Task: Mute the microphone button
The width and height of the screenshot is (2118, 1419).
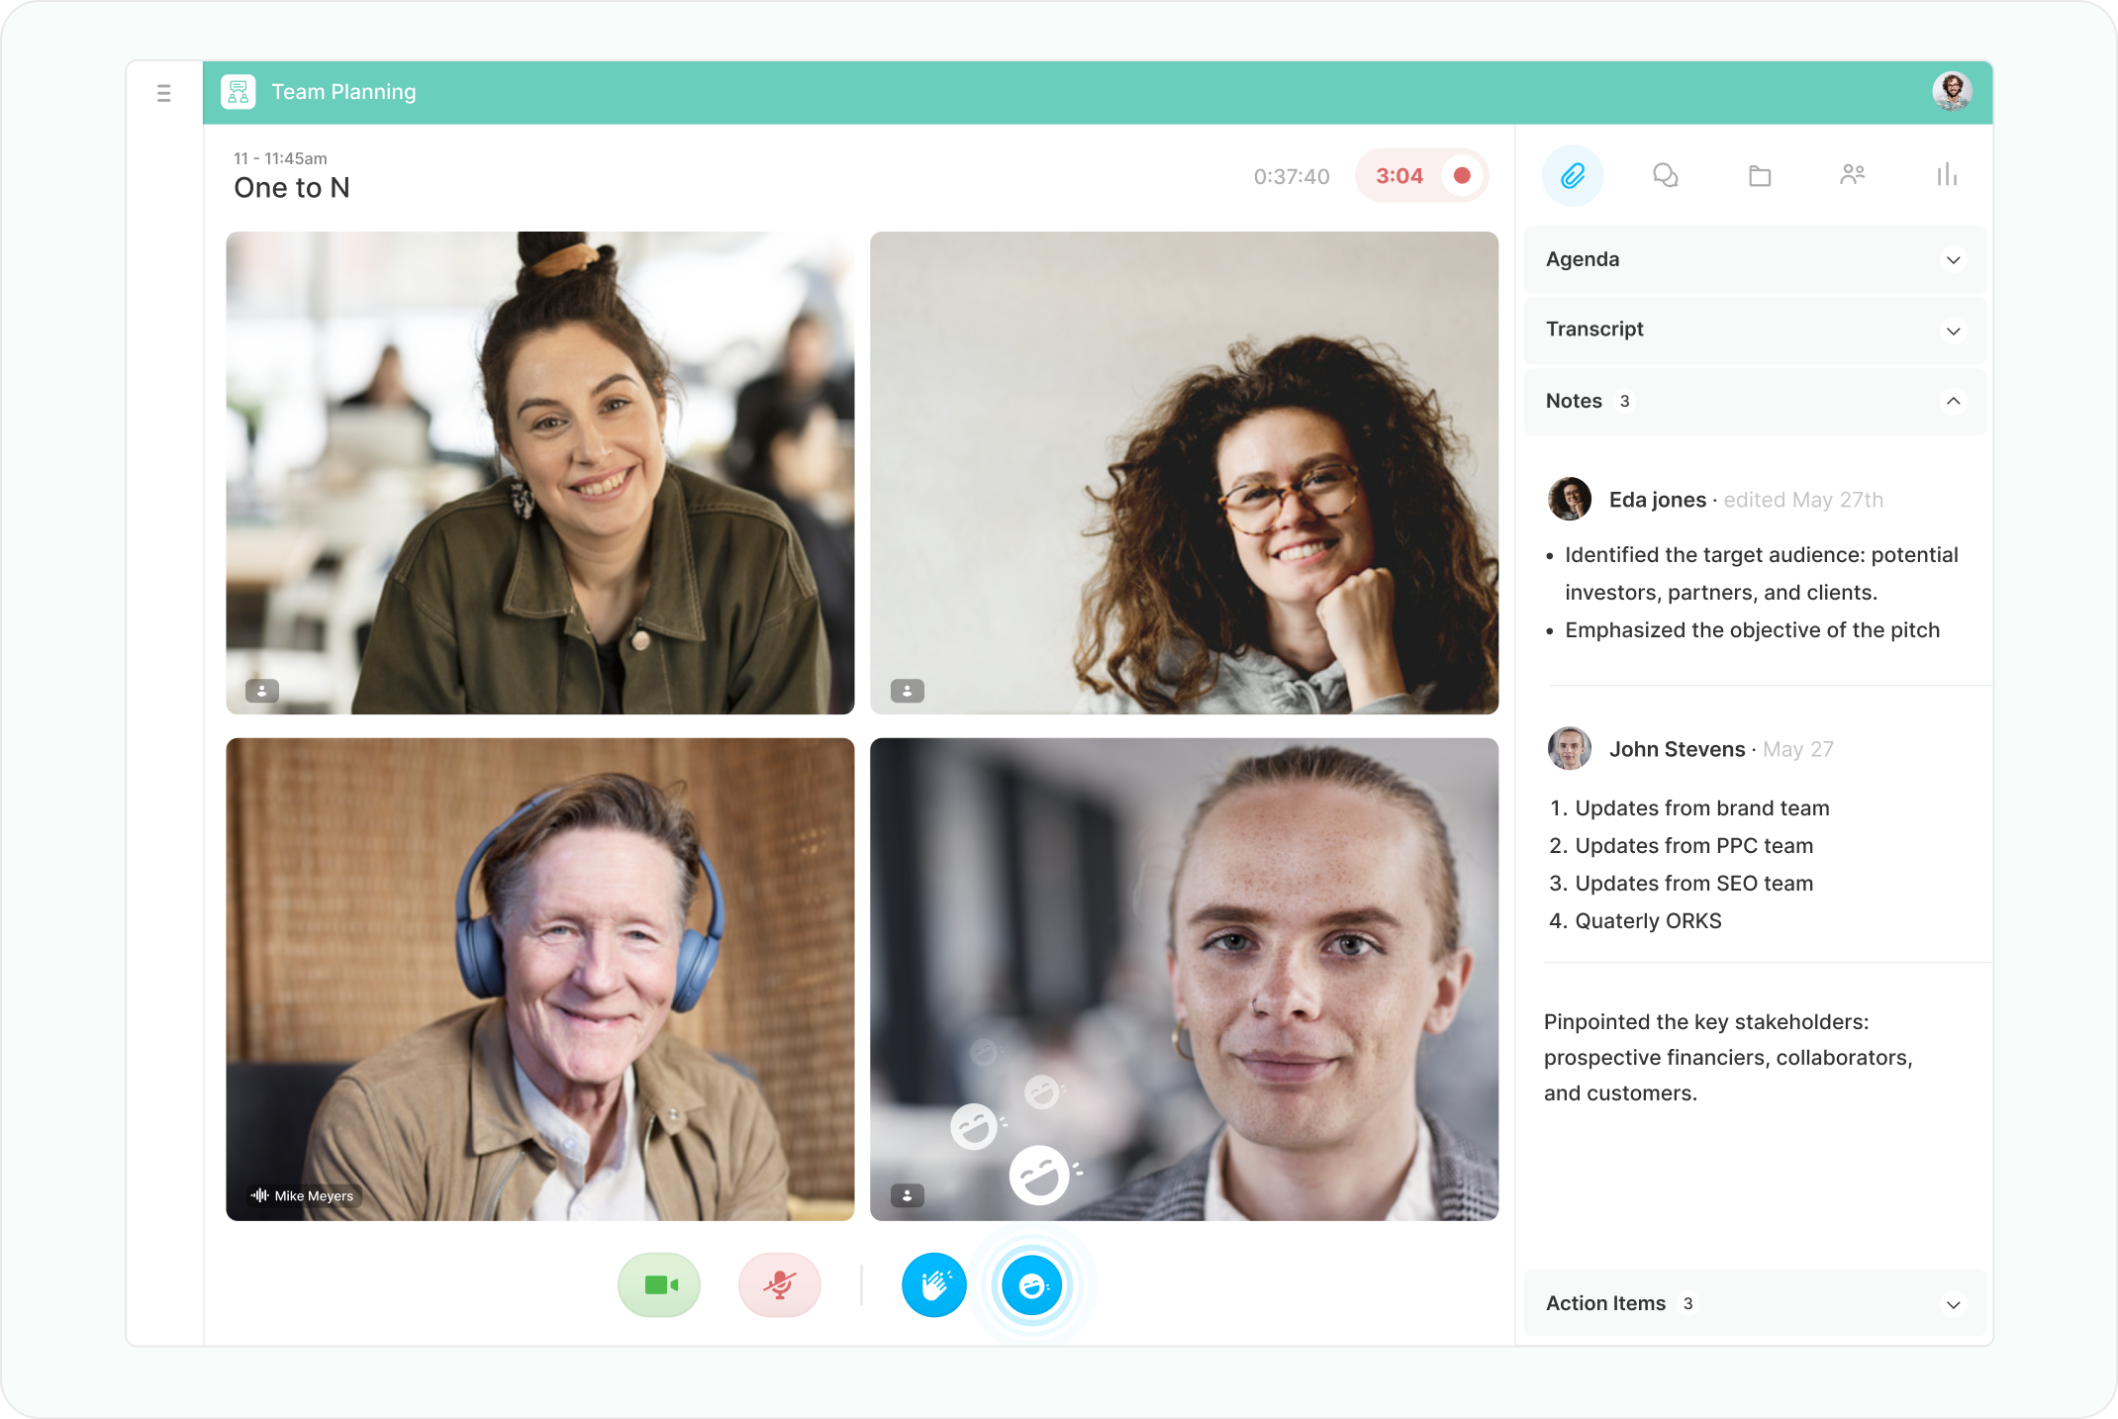Action: 778,1284
